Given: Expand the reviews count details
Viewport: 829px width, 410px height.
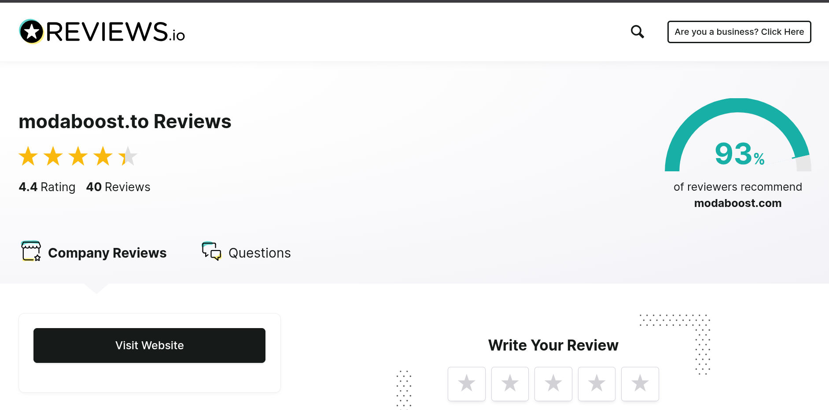Looking at the screenshot, I should [x=118, y=187].
